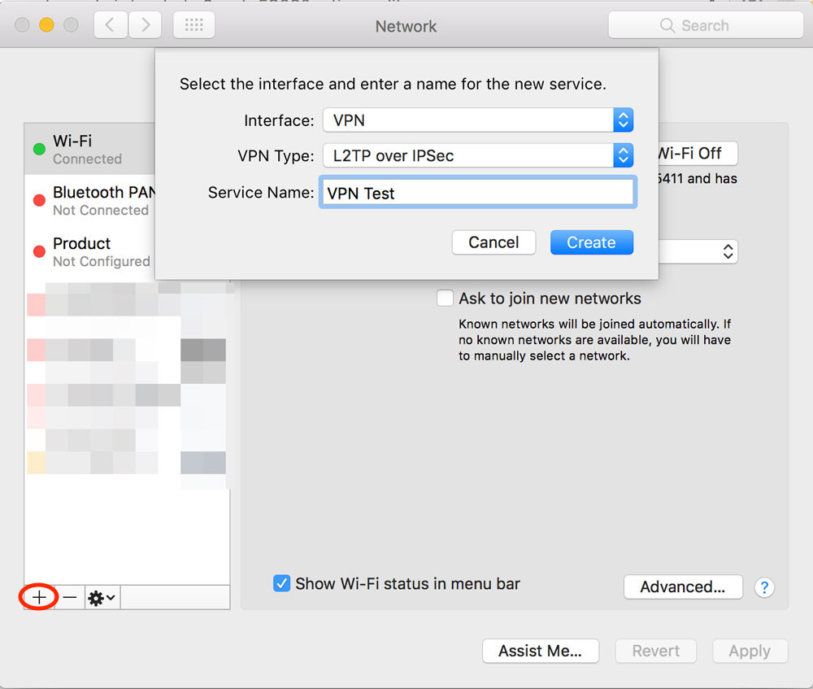Click the plus icon to add service

tap(38, 598)
